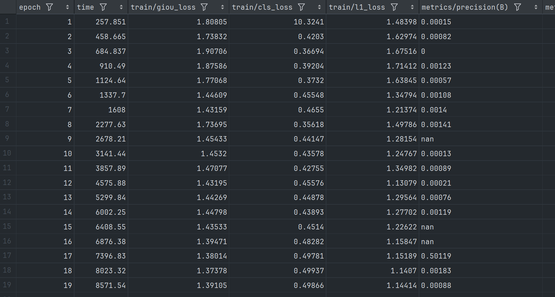Sort by time using sort arrows

[121, 7]
